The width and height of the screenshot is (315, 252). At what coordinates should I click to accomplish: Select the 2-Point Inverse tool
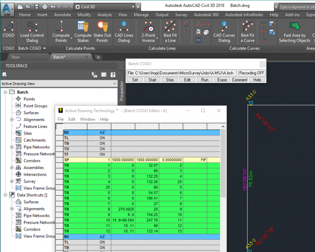point(148,32)
